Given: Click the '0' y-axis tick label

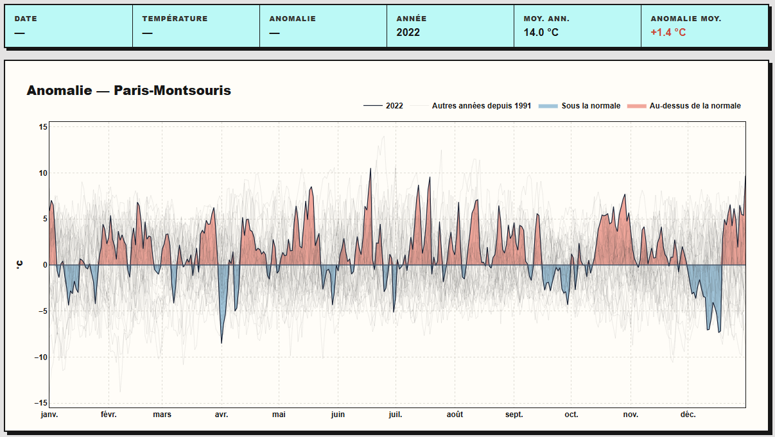Looking at the screenshot, I should (x=45, y=265).
